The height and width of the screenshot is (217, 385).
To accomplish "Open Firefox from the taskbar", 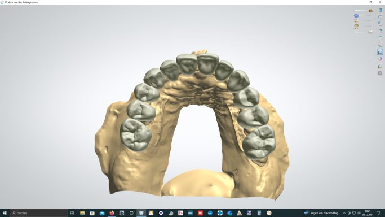I will tap(112, 213).
